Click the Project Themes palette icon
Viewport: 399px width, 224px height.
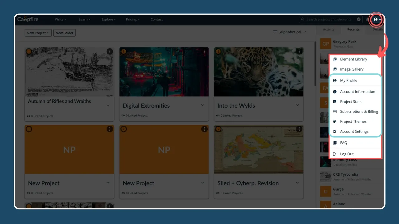(335, 121)
